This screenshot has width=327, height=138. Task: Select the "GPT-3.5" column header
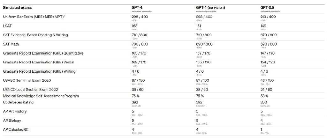click(x=267, y=8)
